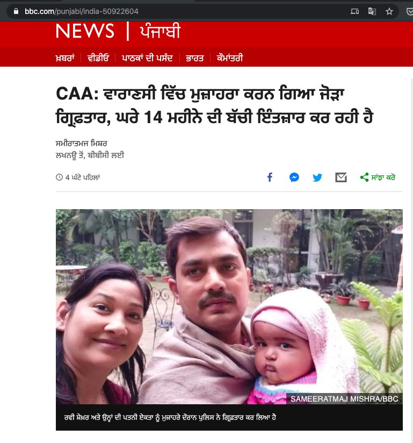This screenshot has height=443, width=413.
Task: Open the ਭਾਰਤ navigation tab
Action: tap(194, 58)
